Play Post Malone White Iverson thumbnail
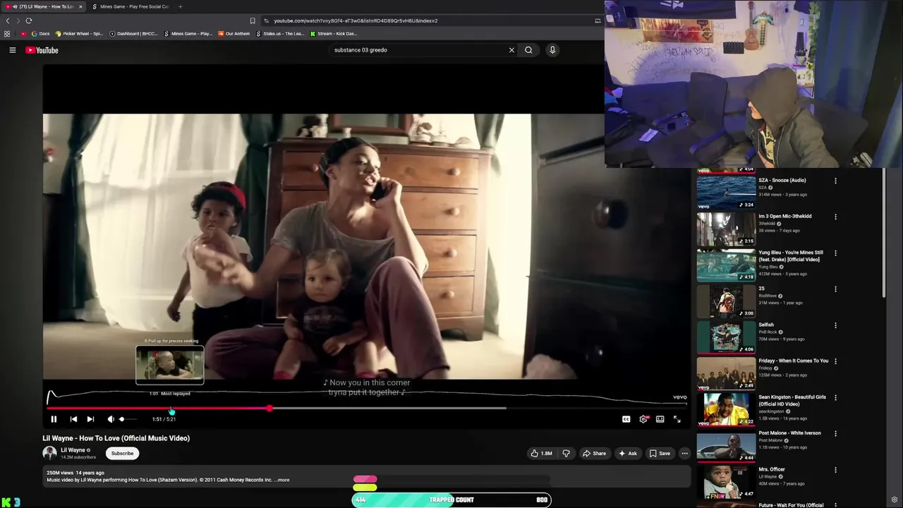This screenshot has width=903, height=508. (726, 445)
